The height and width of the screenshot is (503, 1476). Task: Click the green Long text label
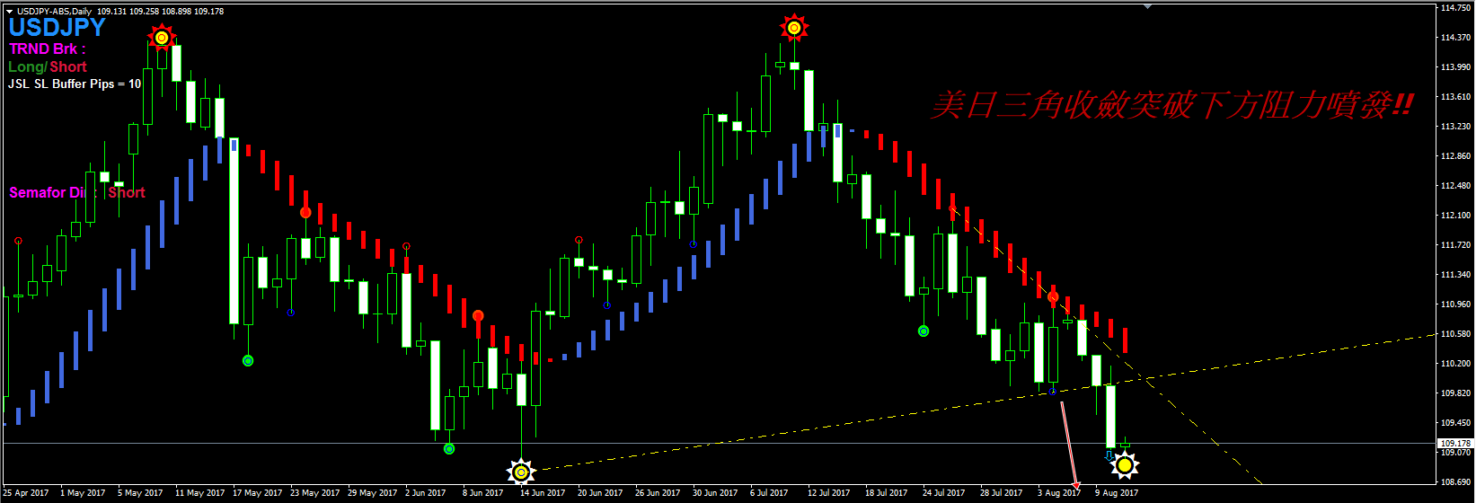(x=25, y=67)
